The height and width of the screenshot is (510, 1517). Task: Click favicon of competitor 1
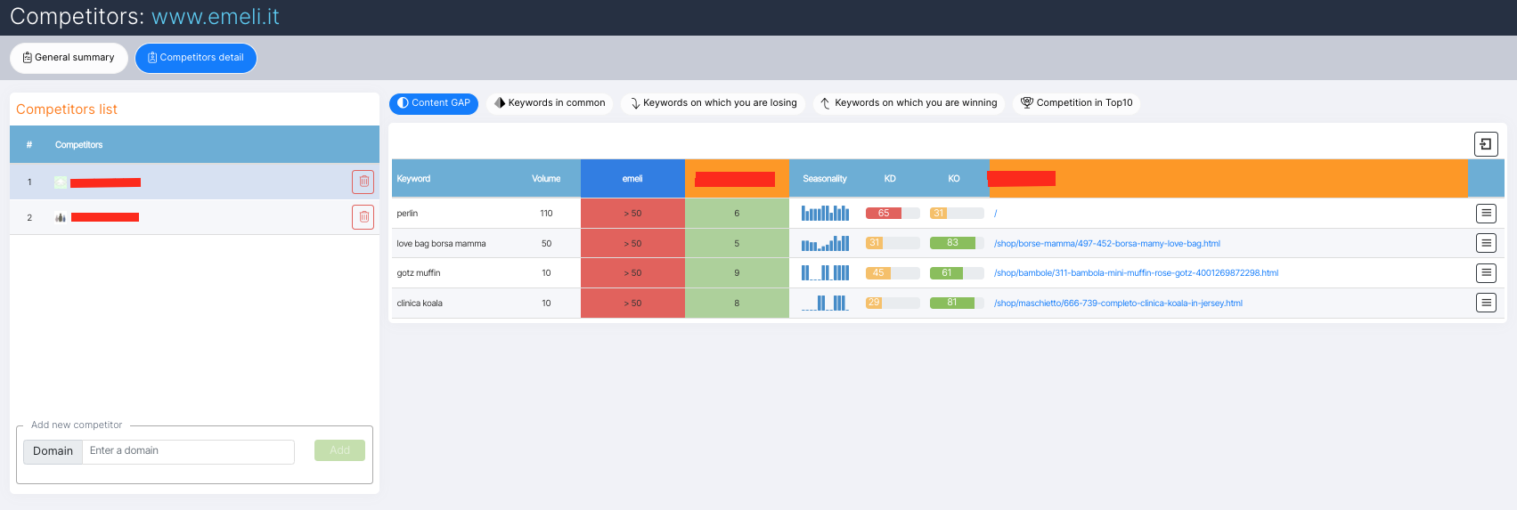[x=61, y=182]
